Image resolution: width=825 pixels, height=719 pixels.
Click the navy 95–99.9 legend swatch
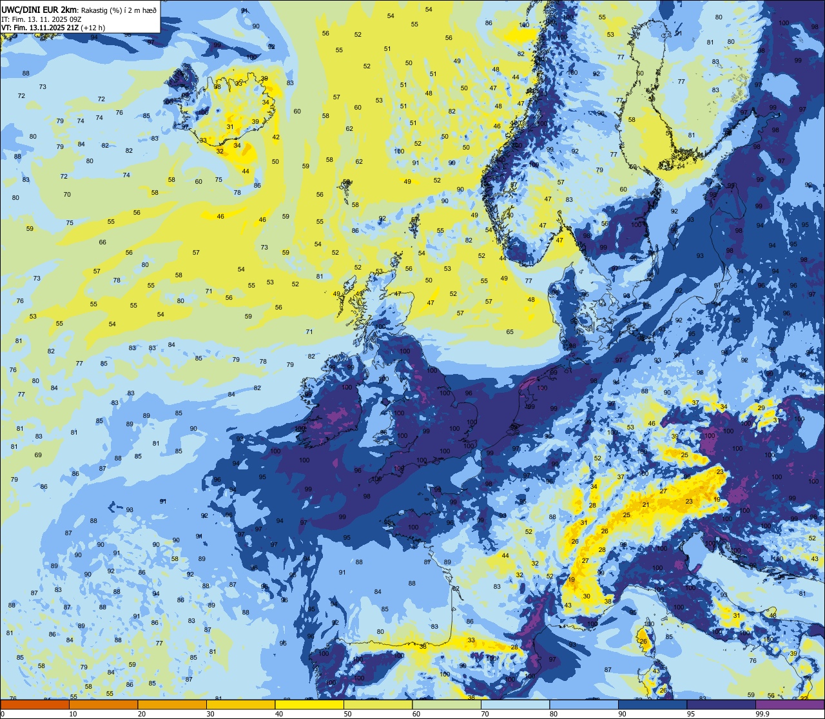[x=721, y=705]
